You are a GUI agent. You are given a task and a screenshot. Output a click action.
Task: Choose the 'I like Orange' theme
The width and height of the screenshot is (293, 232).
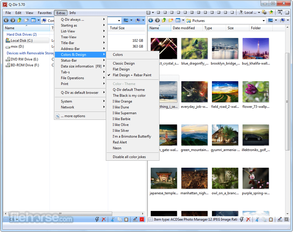pyautogui.click(x=132, y=101)
